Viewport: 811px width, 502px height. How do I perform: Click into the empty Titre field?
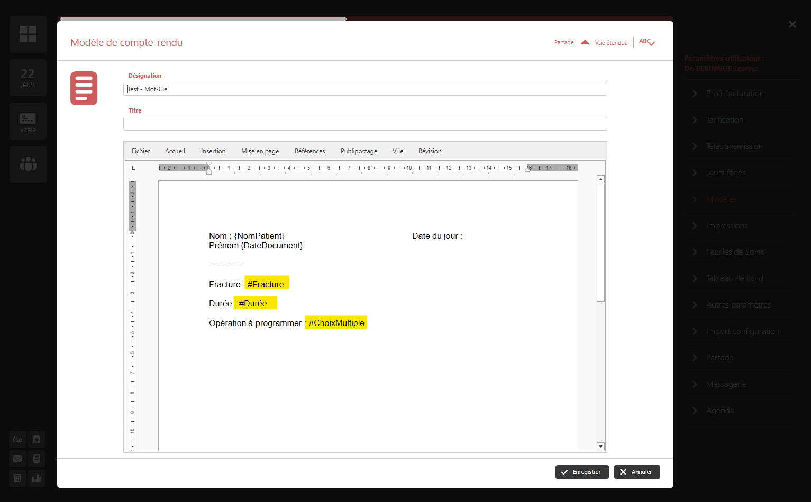tap(365, 124)
